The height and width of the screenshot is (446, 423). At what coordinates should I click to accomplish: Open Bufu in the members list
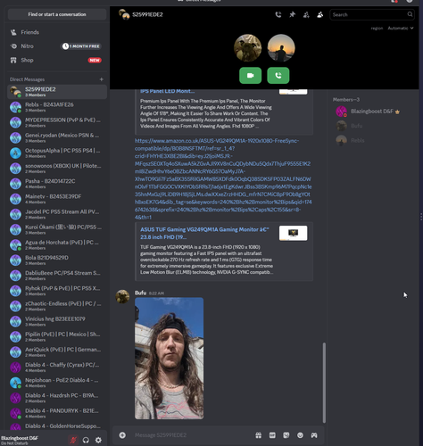click(372, 126)
